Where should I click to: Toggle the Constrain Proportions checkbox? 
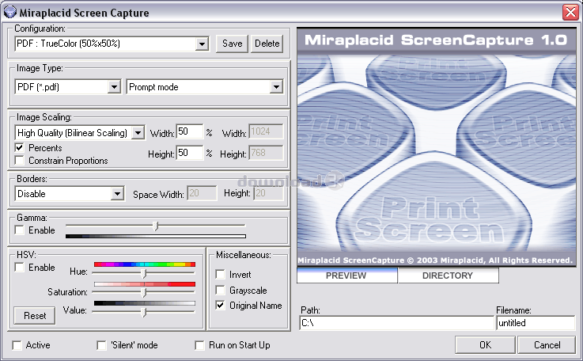tap(20, 161)
